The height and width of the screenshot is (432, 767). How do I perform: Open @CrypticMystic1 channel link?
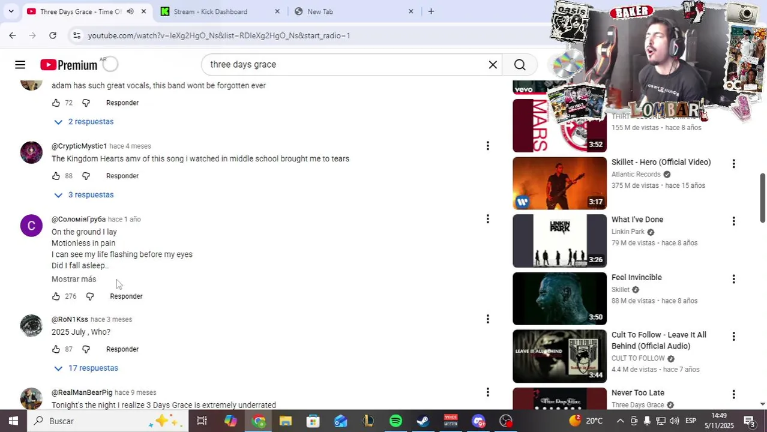point(79,146)
